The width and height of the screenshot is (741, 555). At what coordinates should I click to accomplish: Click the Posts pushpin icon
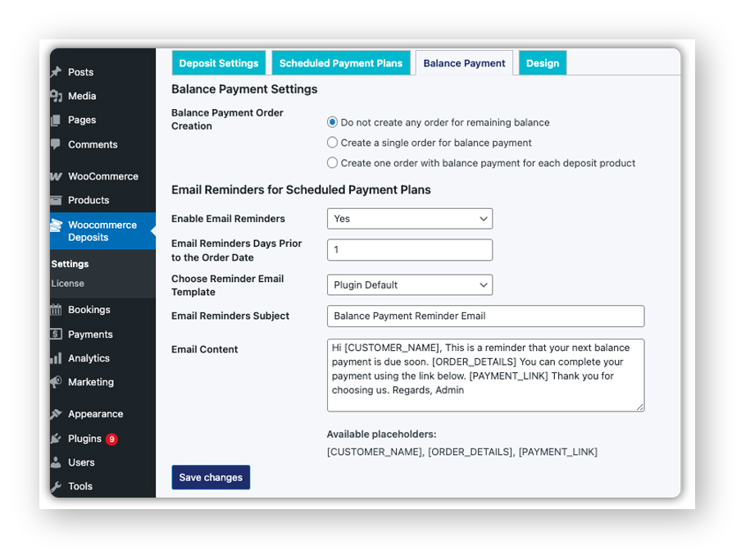click(57, 72)
